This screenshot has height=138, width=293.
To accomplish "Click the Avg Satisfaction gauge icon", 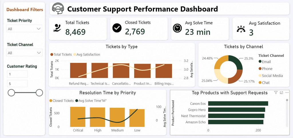I will pyautogui.click(x=241, y=29).
